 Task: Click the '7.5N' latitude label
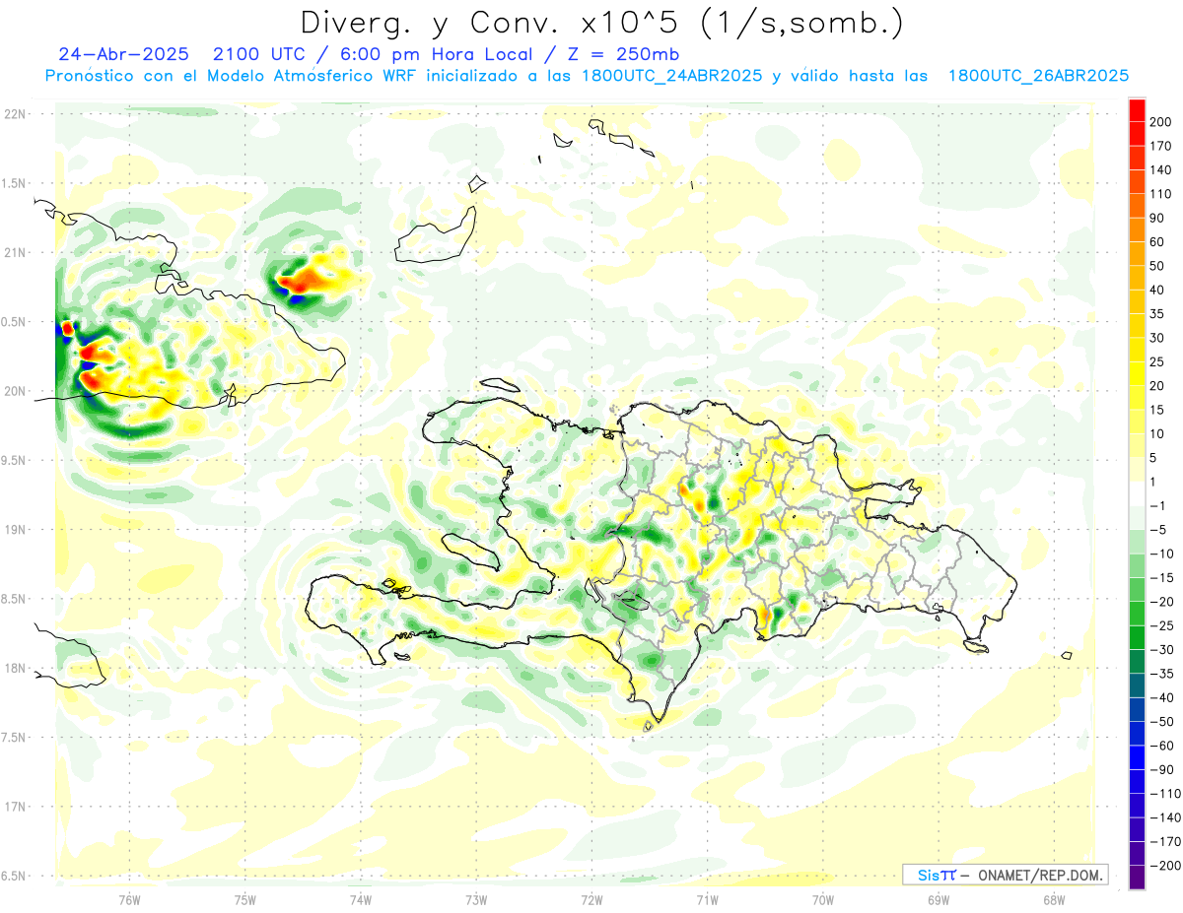(15, 738)
